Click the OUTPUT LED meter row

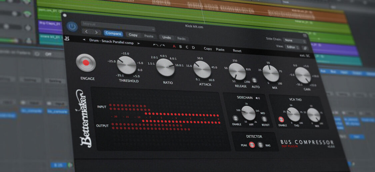(x=151, y=127)
